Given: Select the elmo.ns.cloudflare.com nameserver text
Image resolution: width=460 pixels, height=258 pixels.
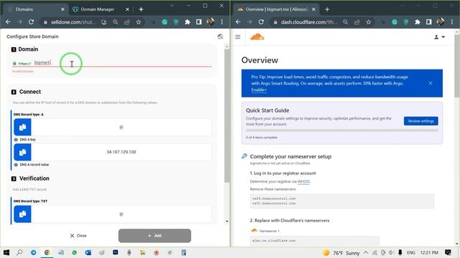Looking at the screenshot, I should click(274, 241).
